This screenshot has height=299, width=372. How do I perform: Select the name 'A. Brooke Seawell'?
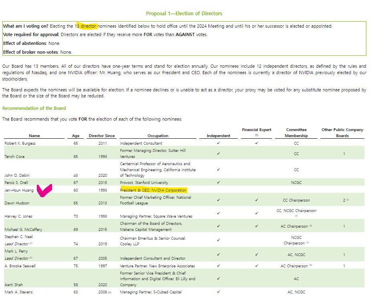pyautogui.click(x=20, y=266)
